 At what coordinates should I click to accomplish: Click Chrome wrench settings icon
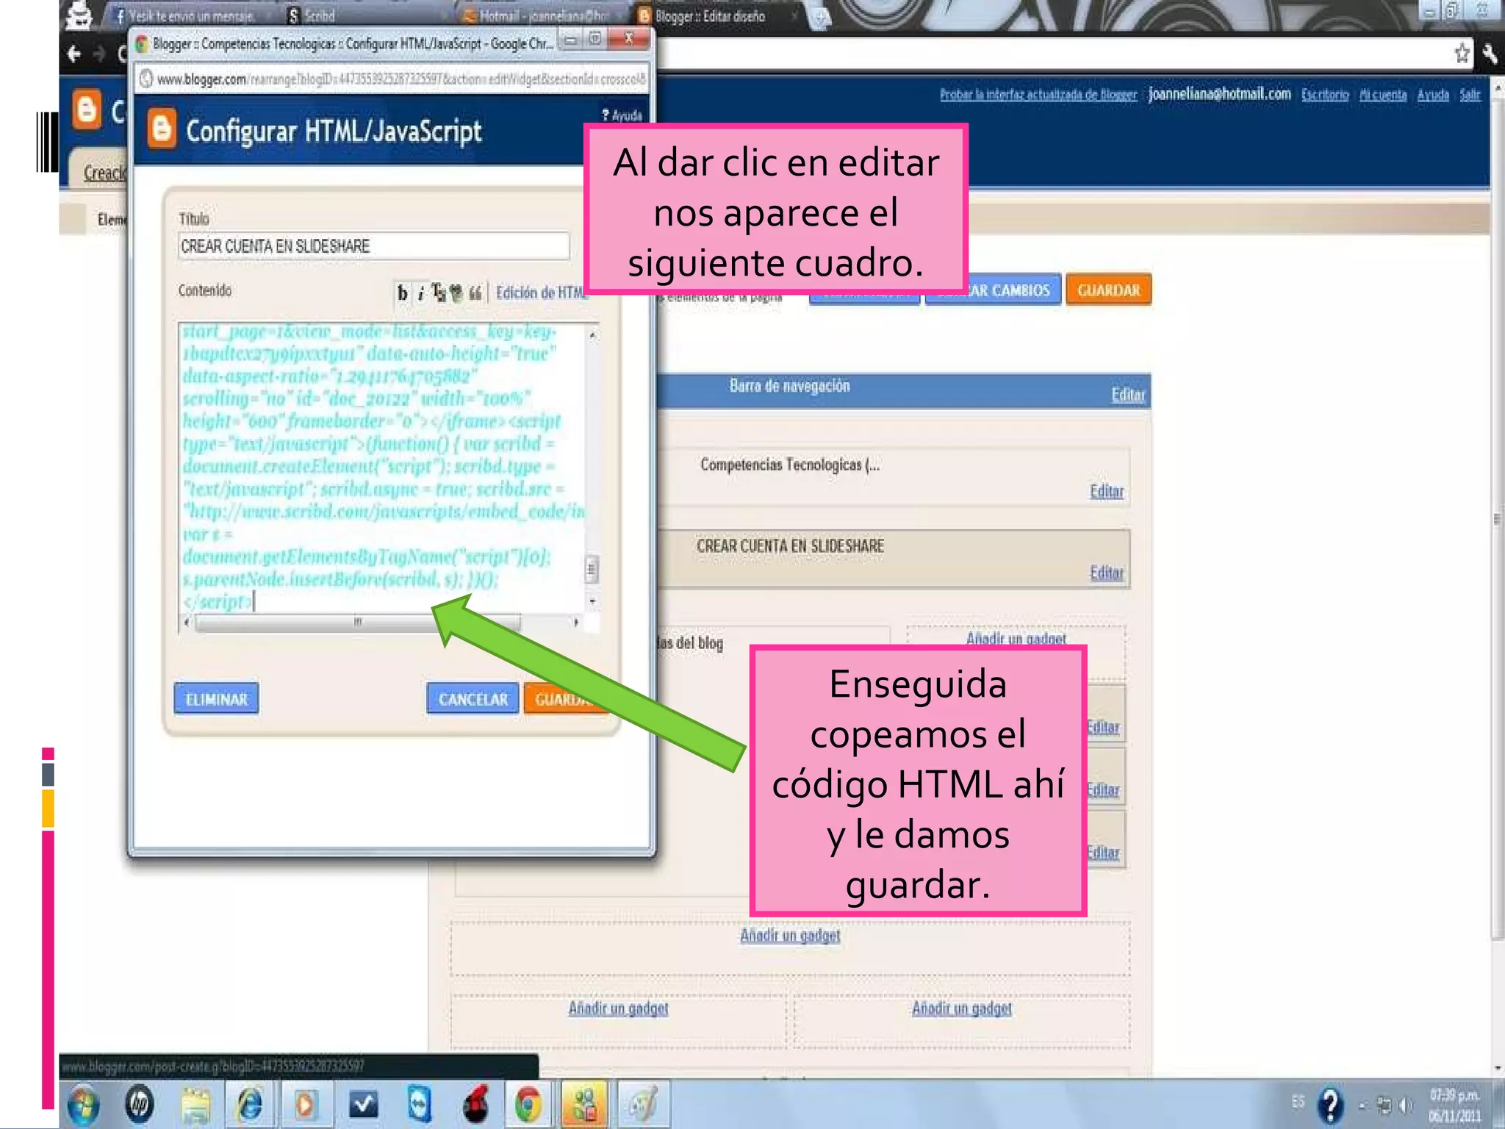pos(1489,54)
